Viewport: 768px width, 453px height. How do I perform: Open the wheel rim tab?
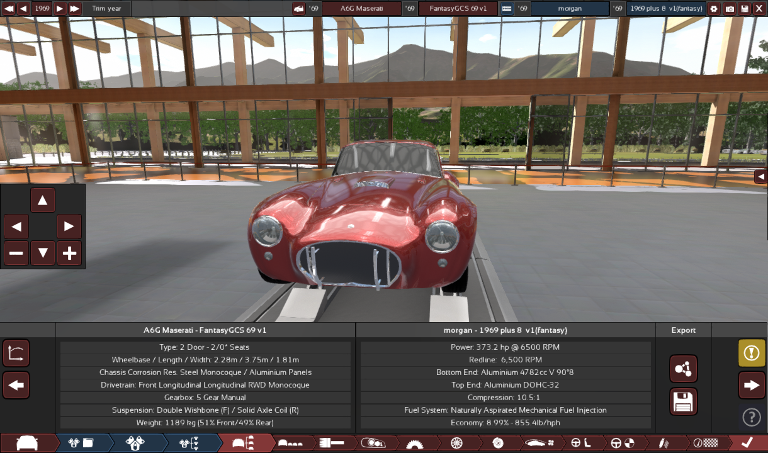[457, 443]
